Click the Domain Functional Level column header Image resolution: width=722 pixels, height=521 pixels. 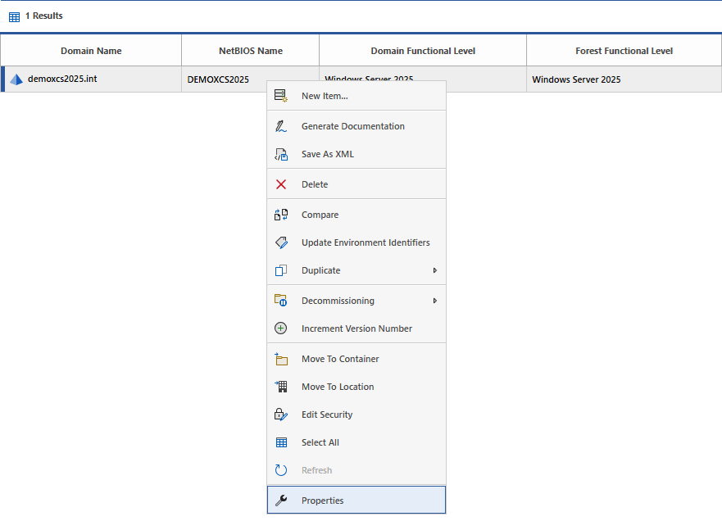423,51
